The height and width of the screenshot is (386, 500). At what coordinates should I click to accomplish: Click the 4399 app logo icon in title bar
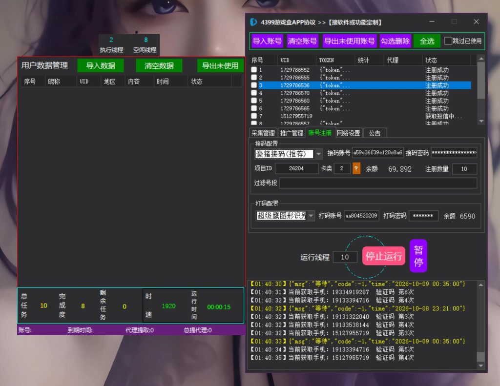click(253, 22)
